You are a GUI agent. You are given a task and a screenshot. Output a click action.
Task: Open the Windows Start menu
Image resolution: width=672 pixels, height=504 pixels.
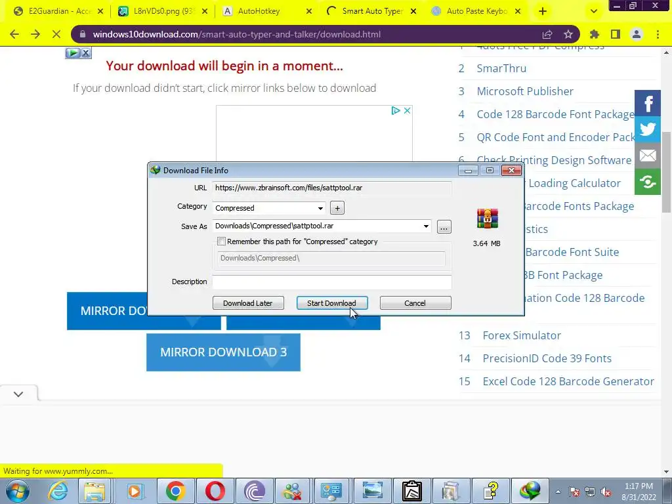(17, 491)
